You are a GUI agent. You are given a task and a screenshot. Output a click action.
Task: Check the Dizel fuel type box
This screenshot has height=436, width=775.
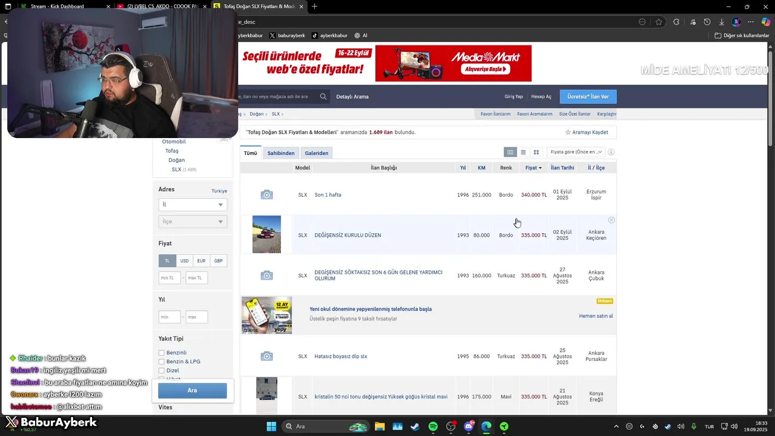point(162,371)
